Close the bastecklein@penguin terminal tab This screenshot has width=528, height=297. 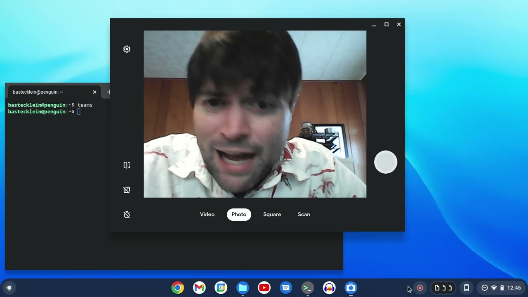(x=94, y=92)
